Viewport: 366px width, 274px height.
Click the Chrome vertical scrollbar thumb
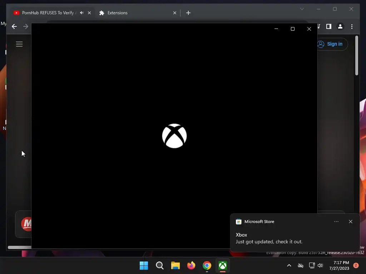(x=356, y=55)
